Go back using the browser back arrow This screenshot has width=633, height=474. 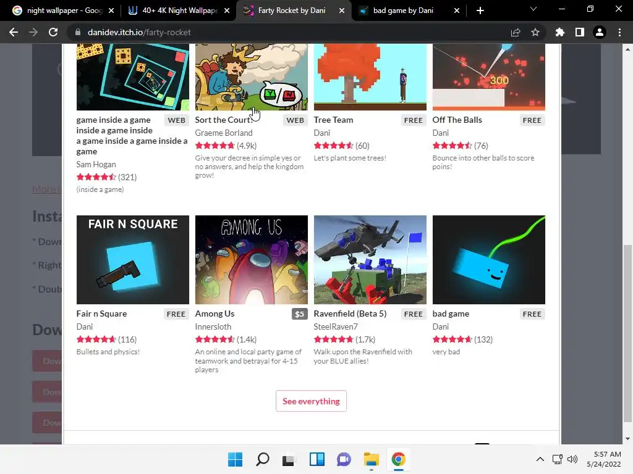14,32
